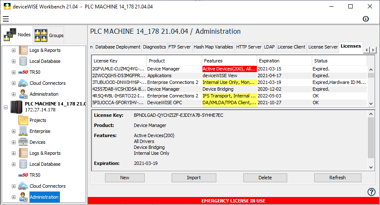Screen dimensions: 380x205
Task: Sort by the Status column header
Action: tap(340, 61)
